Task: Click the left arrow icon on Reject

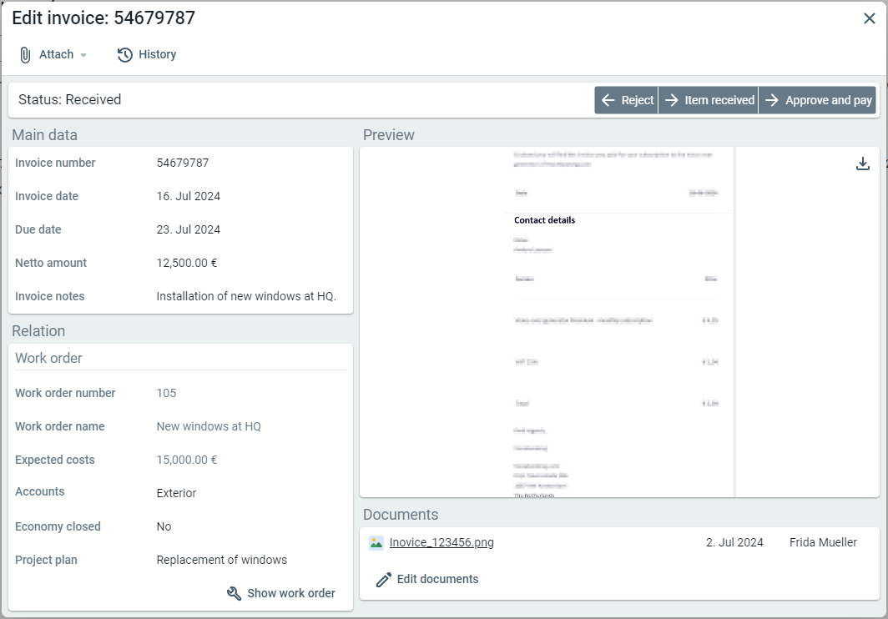Action: (x=608, y=100)
